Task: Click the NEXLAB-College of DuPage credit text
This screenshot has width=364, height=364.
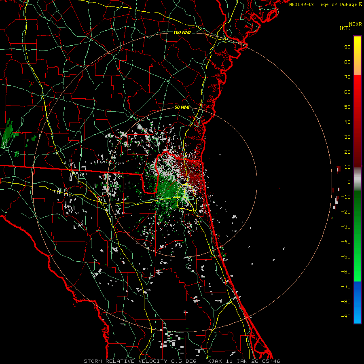Action: [x=325, y=4]
